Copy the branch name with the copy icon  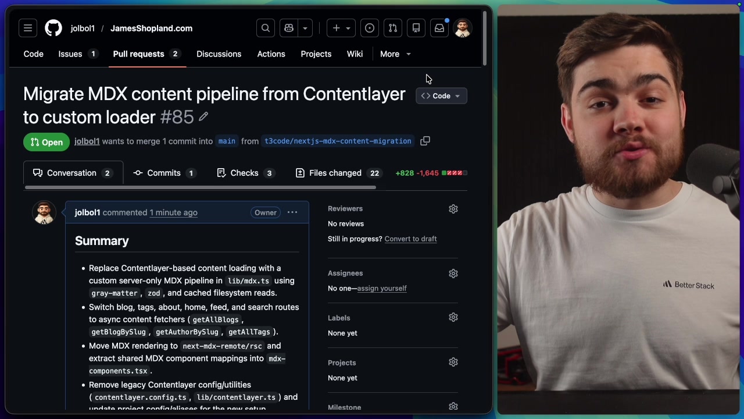click(x=425, y=141)
